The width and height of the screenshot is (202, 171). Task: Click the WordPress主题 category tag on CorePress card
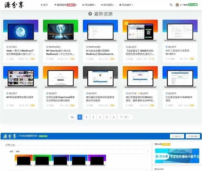(x=93, y=47)
